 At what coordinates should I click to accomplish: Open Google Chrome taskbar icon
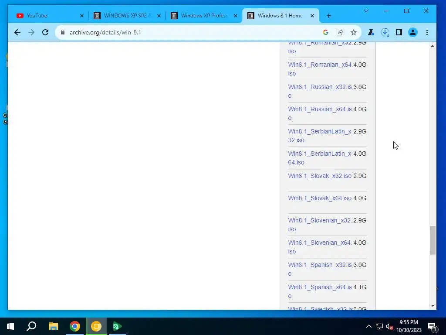click(75, 326)
